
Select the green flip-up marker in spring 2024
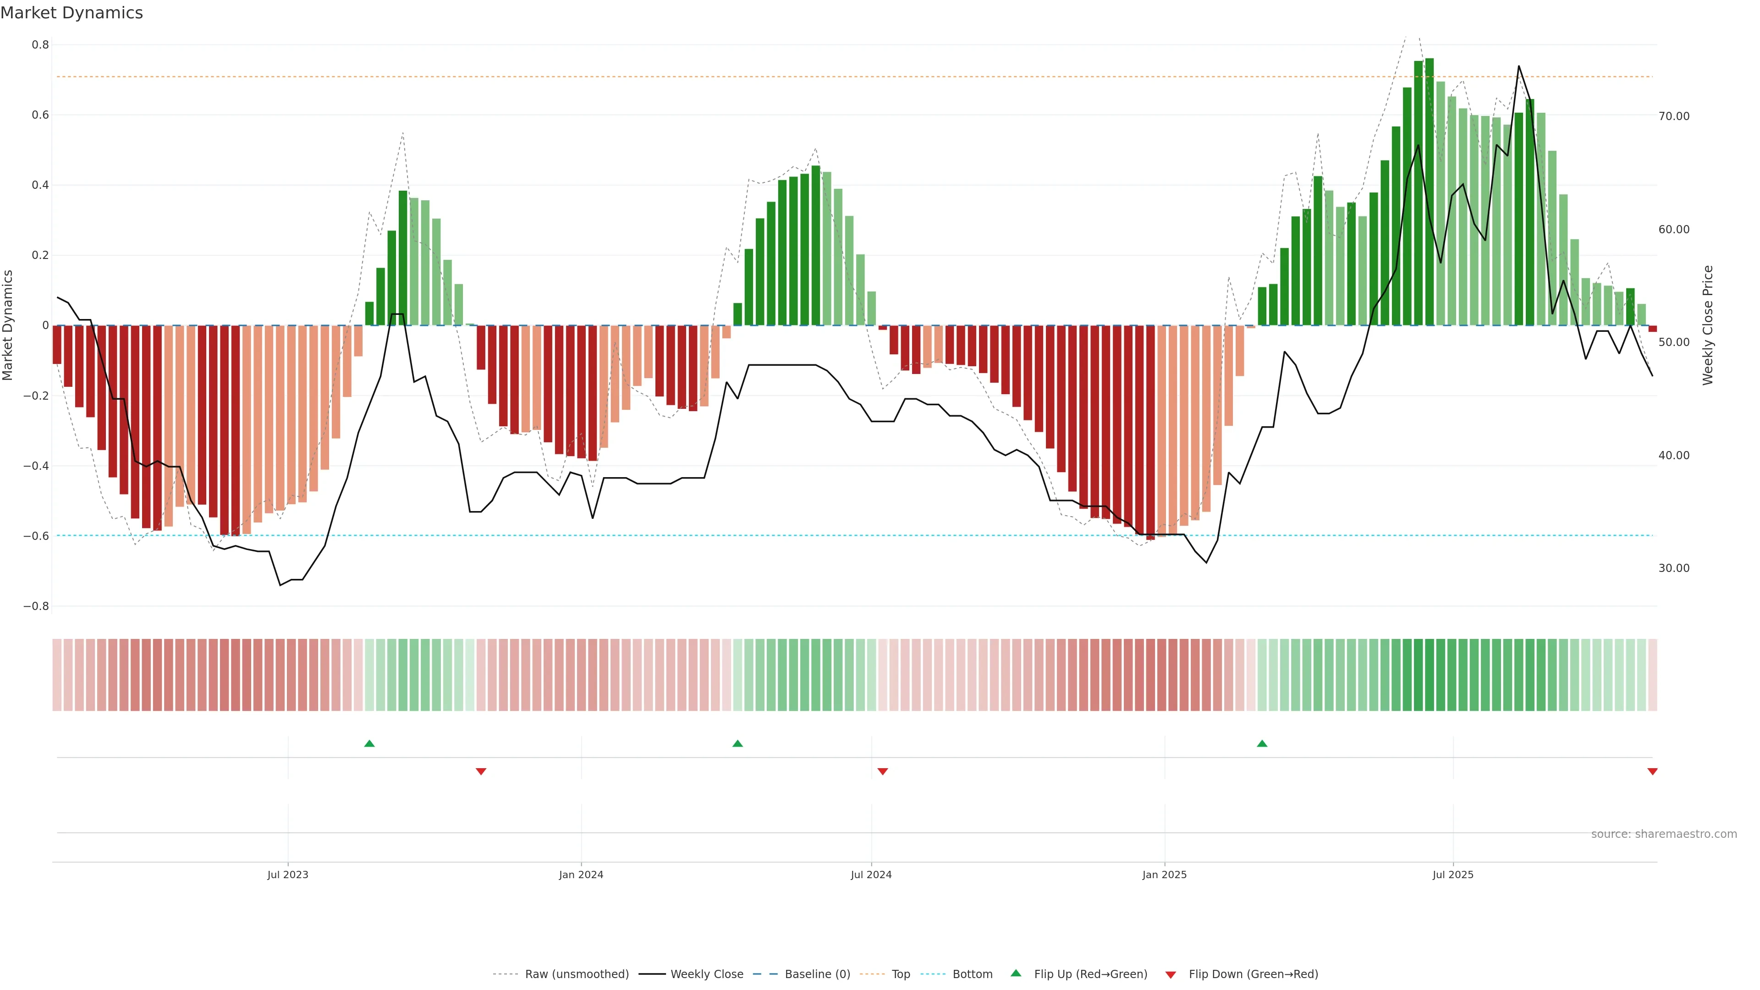click(x=737, y=743)
